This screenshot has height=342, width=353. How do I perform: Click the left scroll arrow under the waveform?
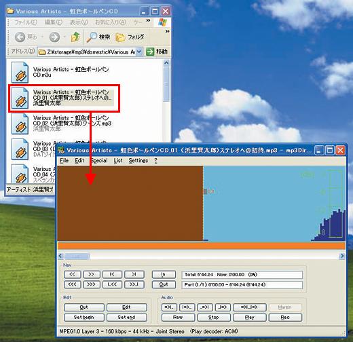tap(60, 256)
